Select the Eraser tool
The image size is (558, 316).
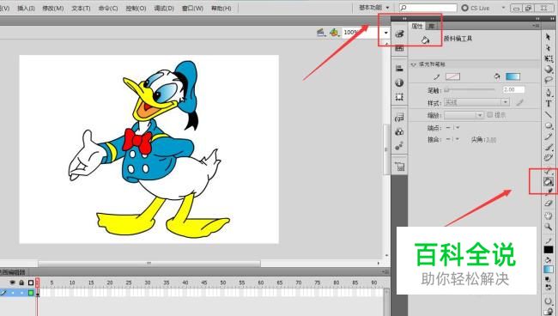549,204
